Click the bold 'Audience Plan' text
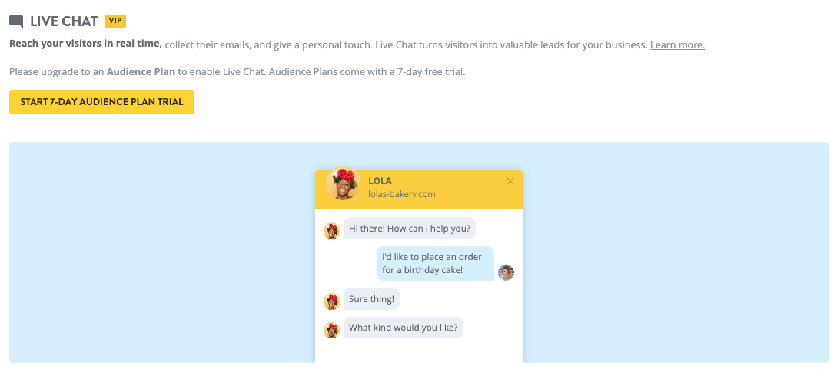This screenshot has width=837, height=369. coord(141,72)
